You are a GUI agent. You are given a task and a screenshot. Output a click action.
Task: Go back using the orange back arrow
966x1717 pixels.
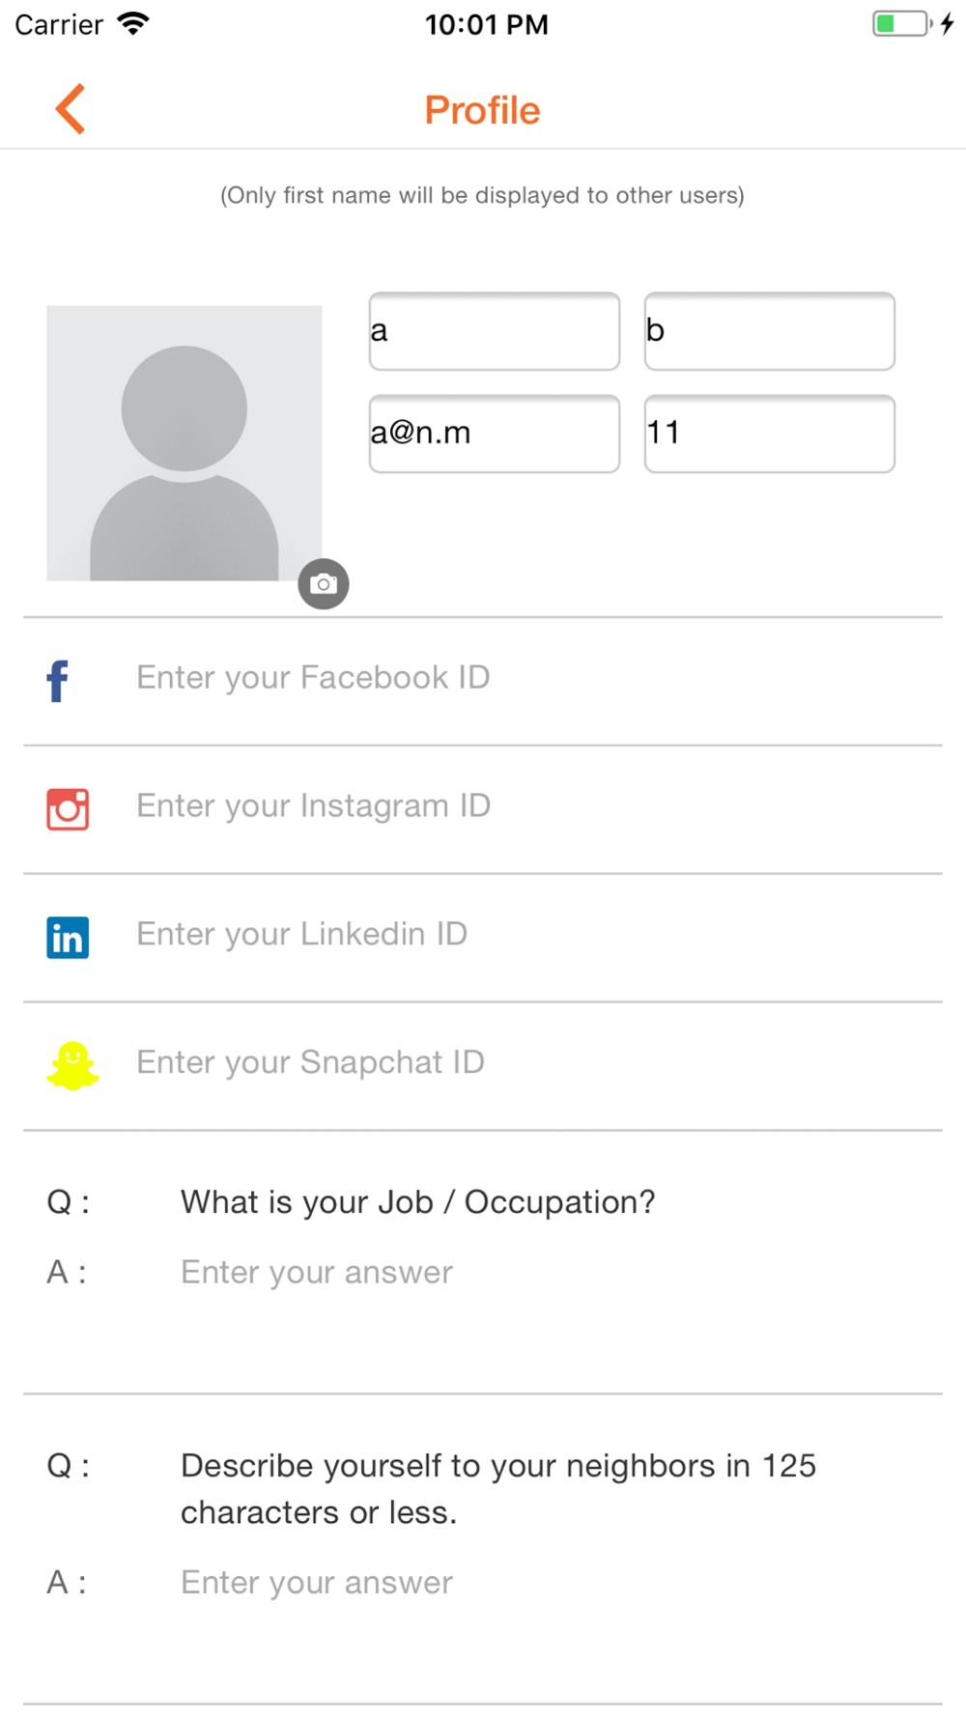click(x=71, y=109)
